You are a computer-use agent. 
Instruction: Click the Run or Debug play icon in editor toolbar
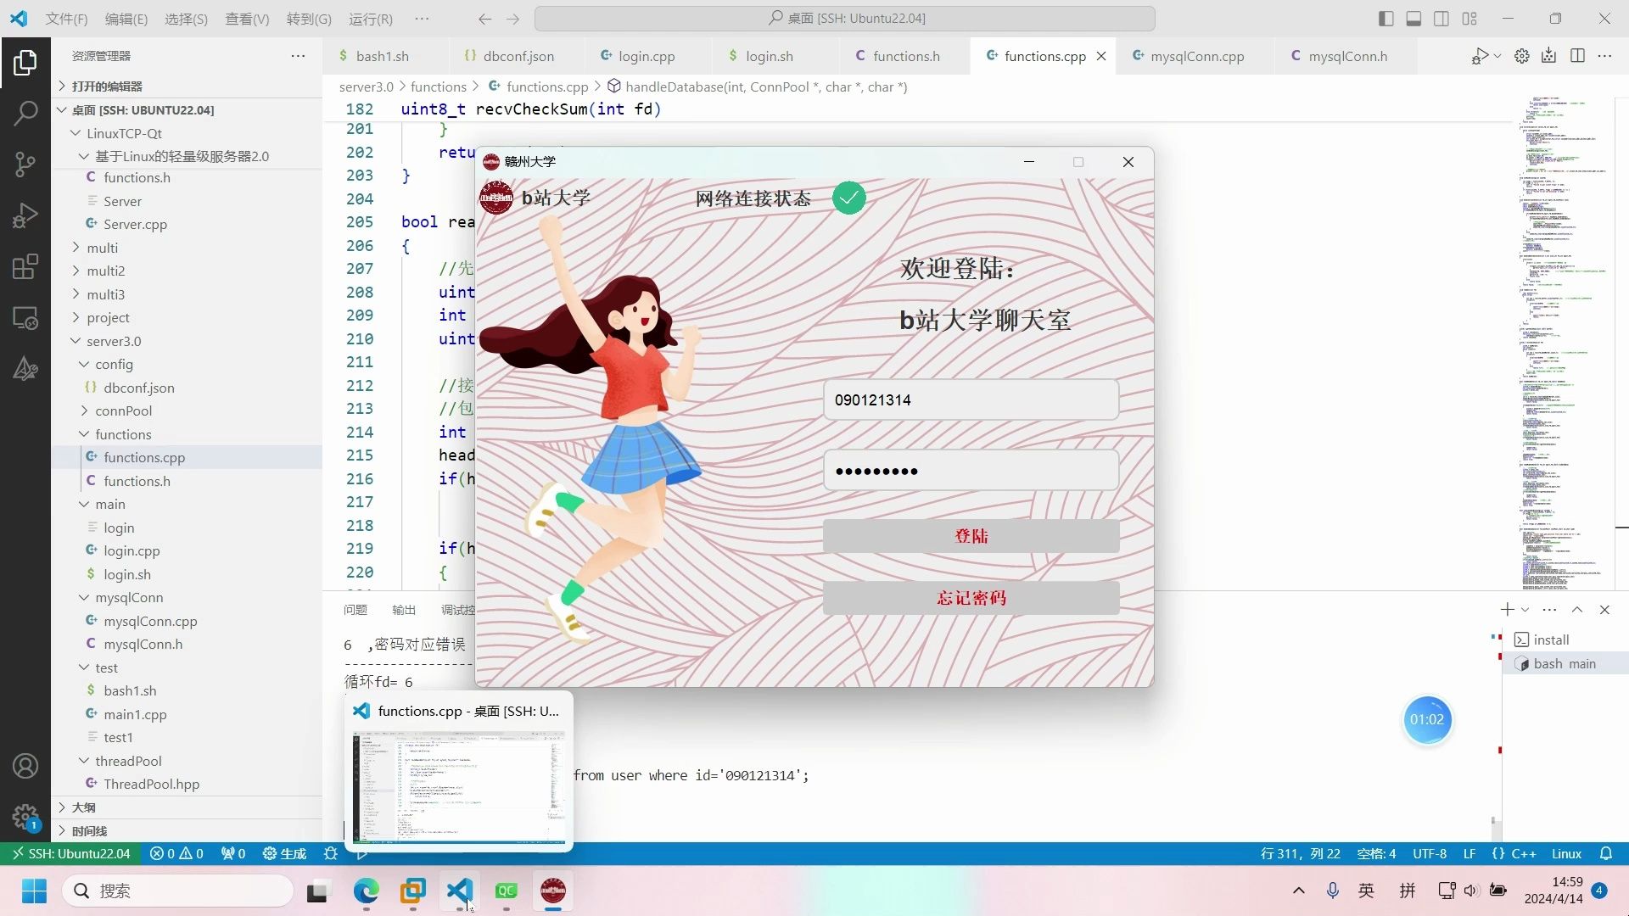[1480, 56]
